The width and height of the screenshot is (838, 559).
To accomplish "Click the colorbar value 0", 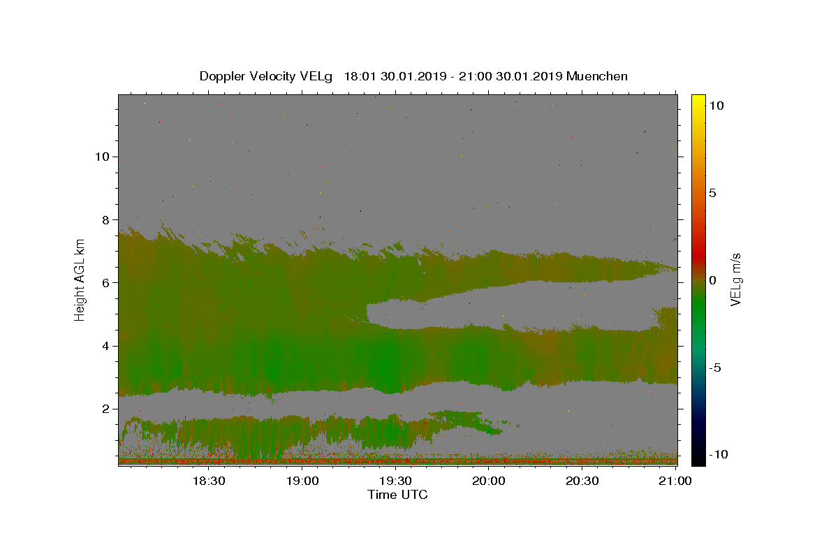I will (712, 280).
